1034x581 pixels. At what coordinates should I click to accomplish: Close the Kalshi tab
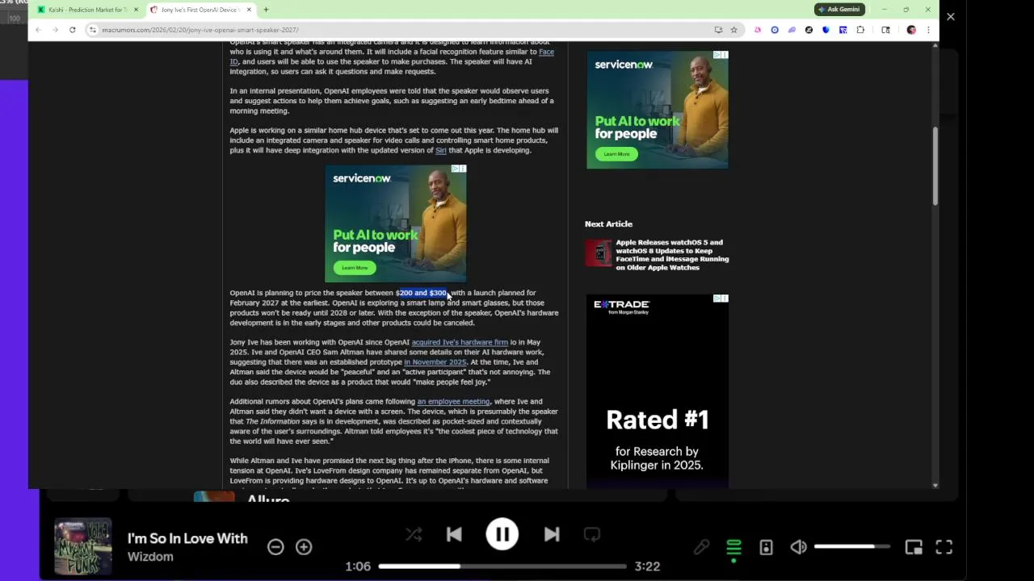tap(136, 10)
